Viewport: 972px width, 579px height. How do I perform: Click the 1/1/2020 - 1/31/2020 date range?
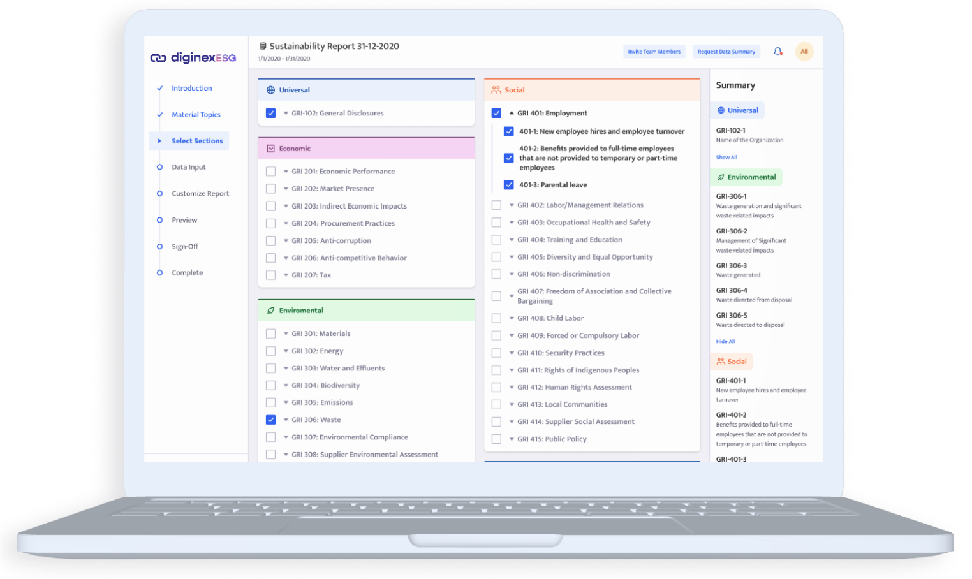click(284, 59)
